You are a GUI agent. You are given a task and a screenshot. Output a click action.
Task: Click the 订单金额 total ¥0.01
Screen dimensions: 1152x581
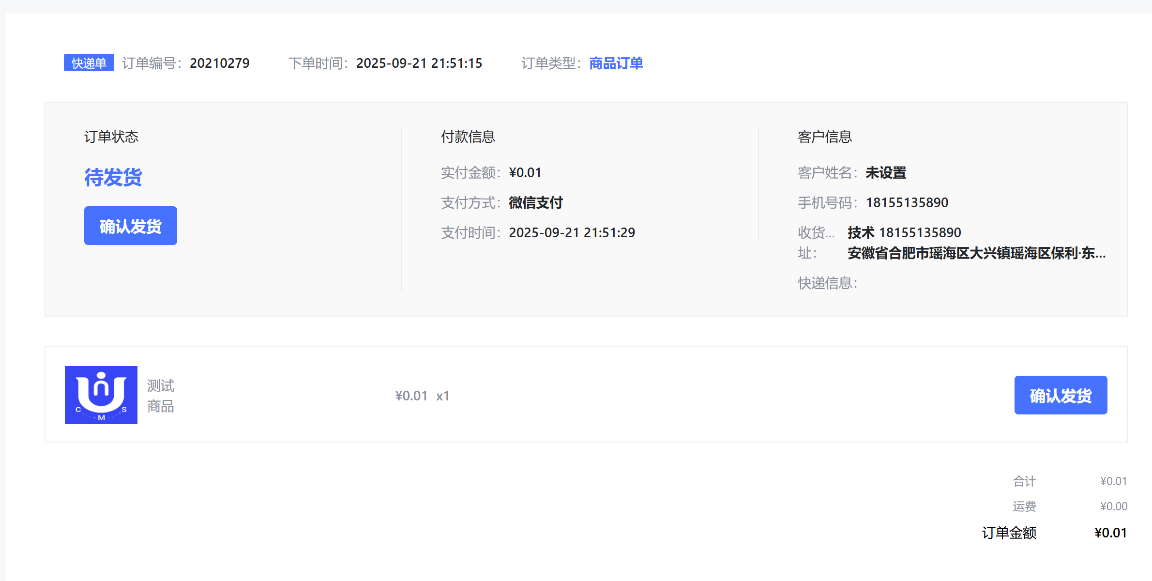click(1110, 533)
